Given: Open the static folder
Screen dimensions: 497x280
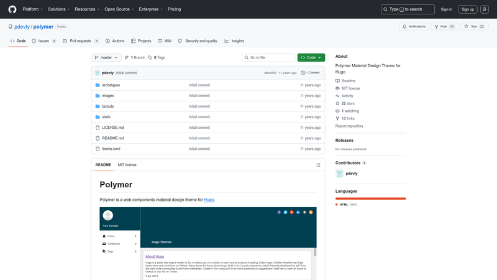Looking at the screenshot, I should 106,117.
